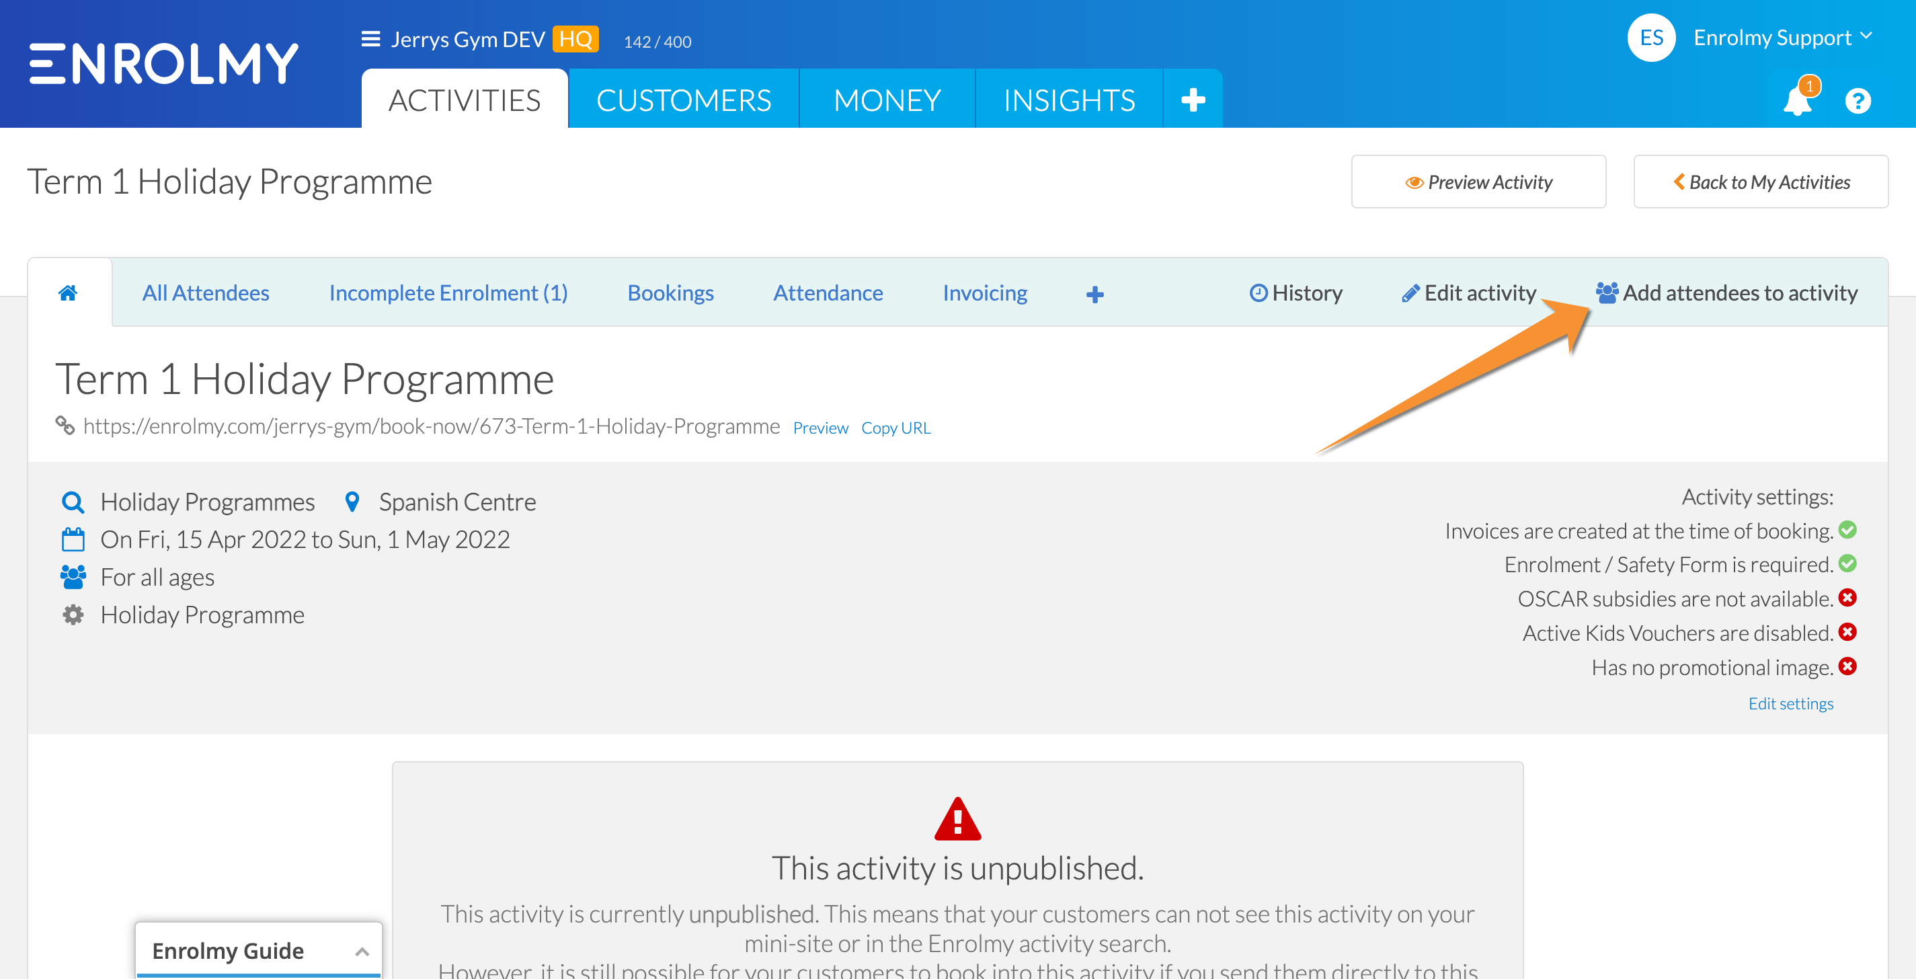The image size is (1916, 979).
Task: Click the plus tab in main navigation
Action: 1193,100
